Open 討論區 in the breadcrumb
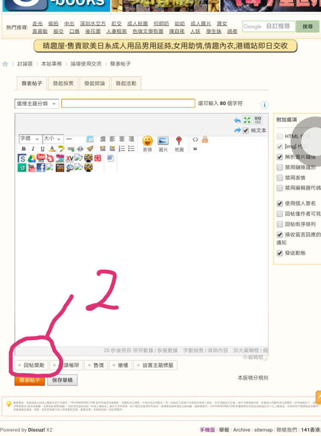The height and width of the screenshot is (436, 321). 25,64
